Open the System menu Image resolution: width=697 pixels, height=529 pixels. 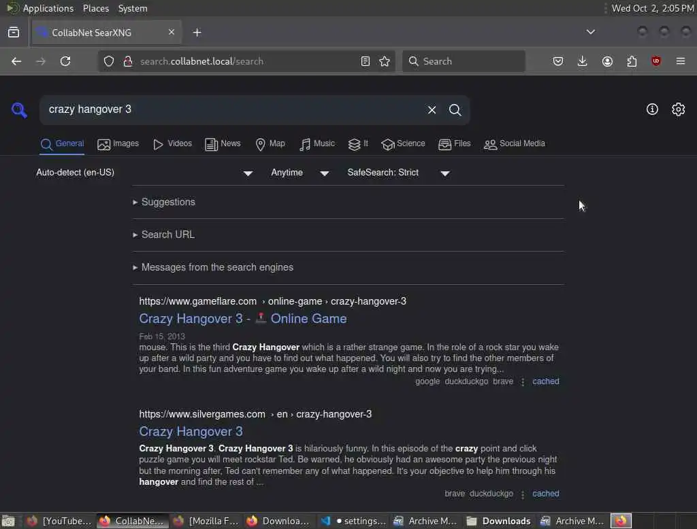click(x=133, y=8)
